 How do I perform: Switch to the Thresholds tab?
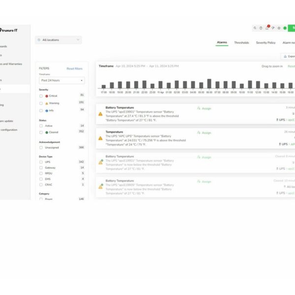(241, 43)
